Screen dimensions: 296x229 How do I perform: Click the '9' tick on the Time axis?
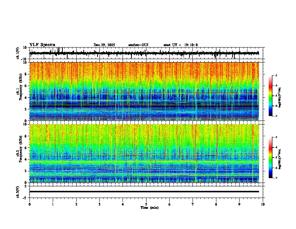[239, 204]
